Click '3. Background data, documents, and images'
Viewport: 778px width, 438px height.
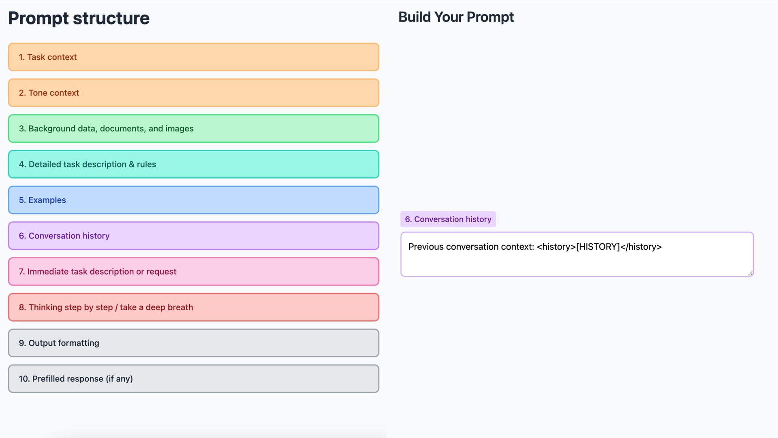click(194, 129)
